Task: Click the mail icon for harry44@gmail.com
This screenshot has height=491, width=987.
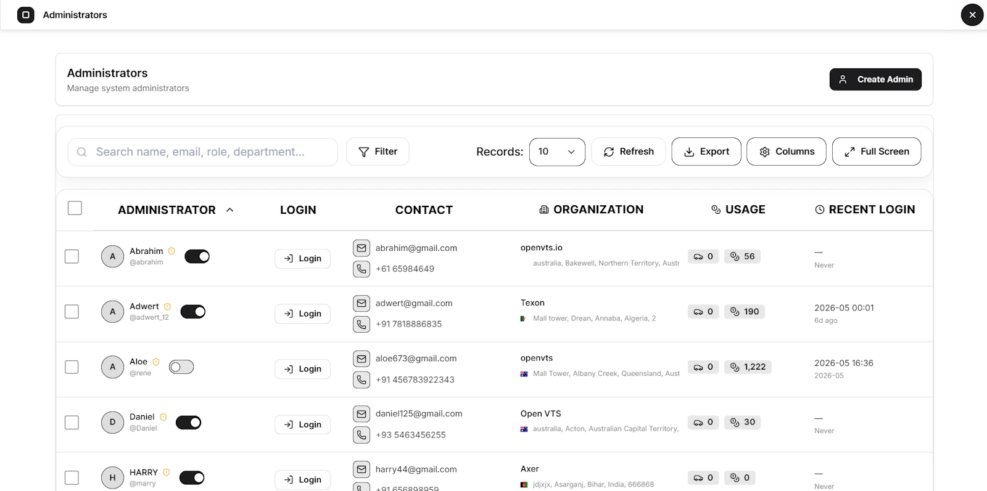Action: tap(361, 469)
